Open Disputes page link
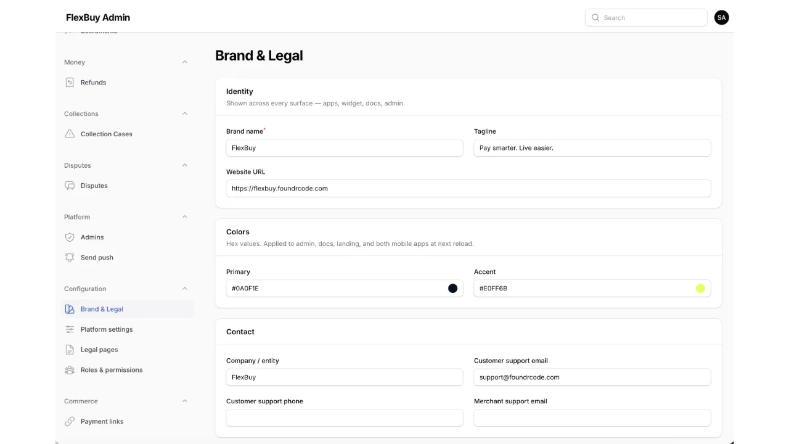The image size is (789, 444). 128,186
